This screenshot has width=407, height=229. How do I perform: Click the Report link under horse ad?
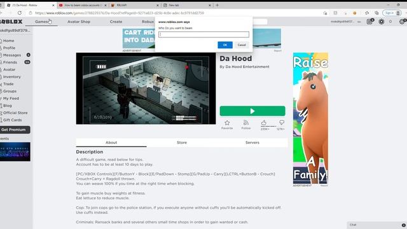[x=324, y=186]
